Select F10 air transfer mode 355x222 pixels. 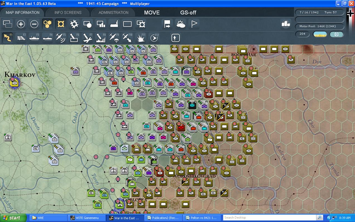coord(127,38)
